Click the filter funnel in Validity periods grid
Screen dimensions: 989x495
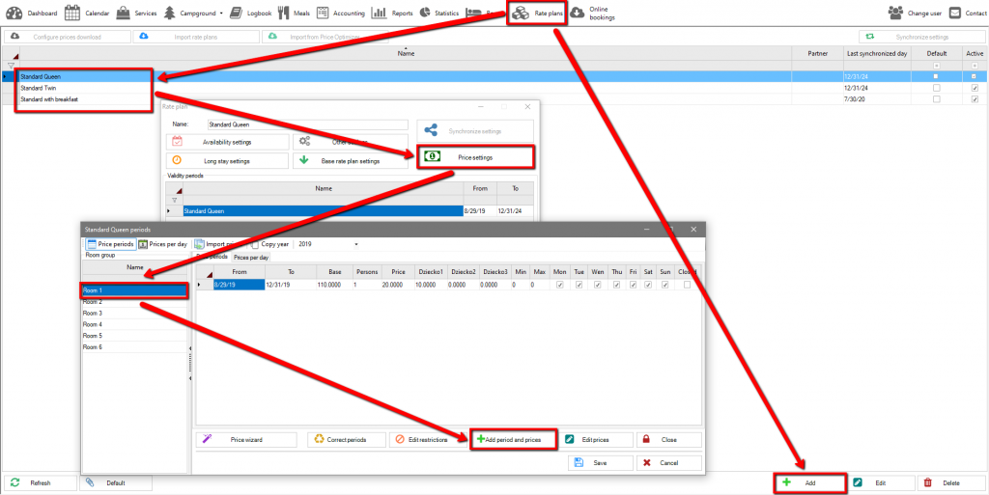point(174,200)
